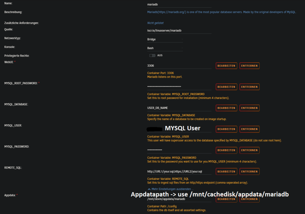Open the Konsole Bash dropdown

coord(165,48)
